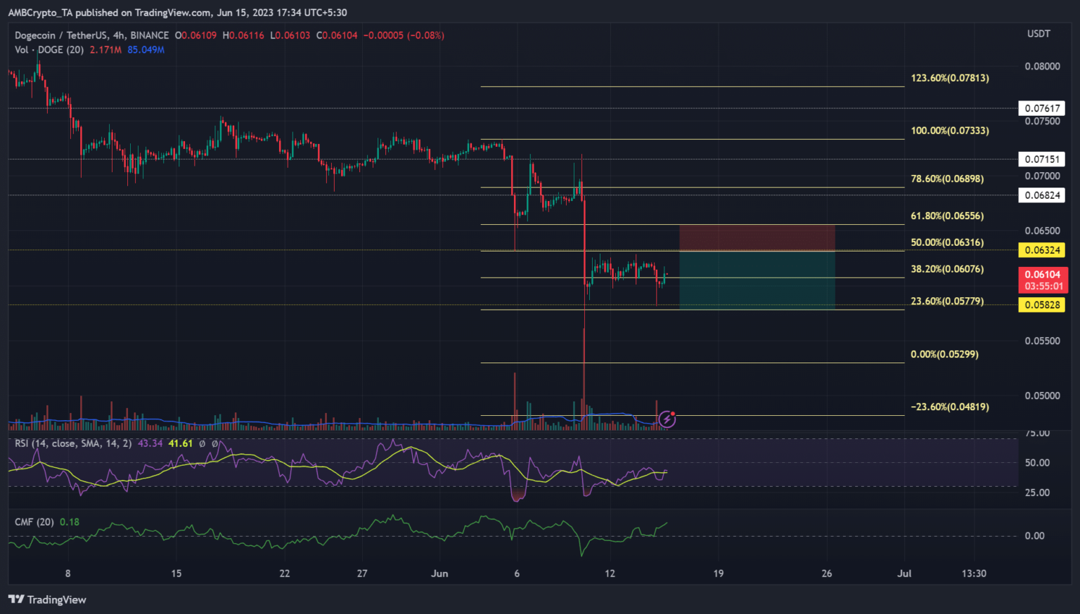Click the white 0.07151 price label

point(1042,159)
